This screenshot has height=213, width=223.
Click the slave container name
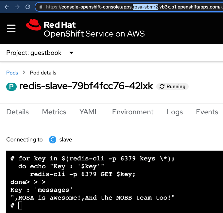point(65,140)
